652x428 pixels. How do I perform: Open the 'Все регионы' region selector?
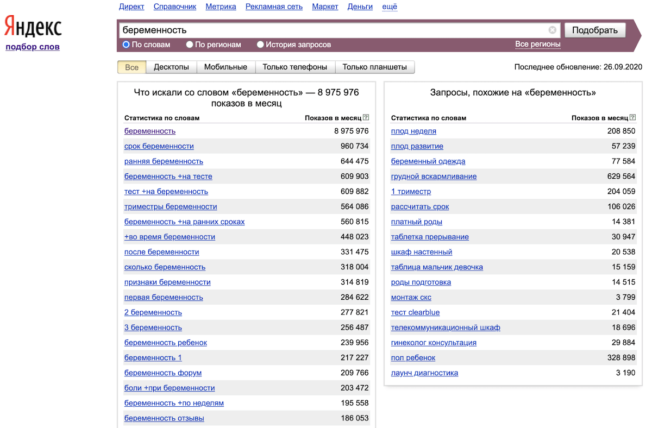(537, 44)
